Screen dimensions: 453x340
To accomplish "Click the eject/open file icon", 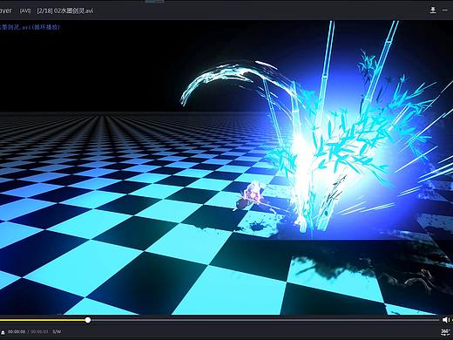I will [x=3, y=332].
